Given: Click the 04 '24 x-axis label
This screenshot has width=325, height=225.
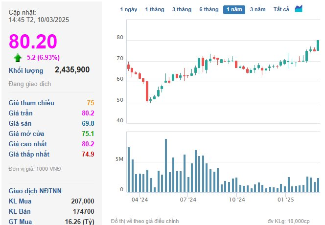Looking at the screenshot, I should click(139, 200).
